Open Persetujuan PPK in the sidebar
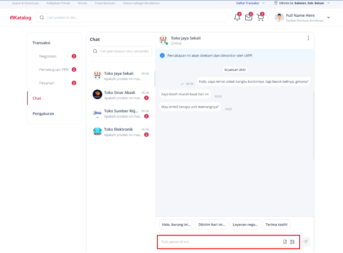 (x=54, y=70)
